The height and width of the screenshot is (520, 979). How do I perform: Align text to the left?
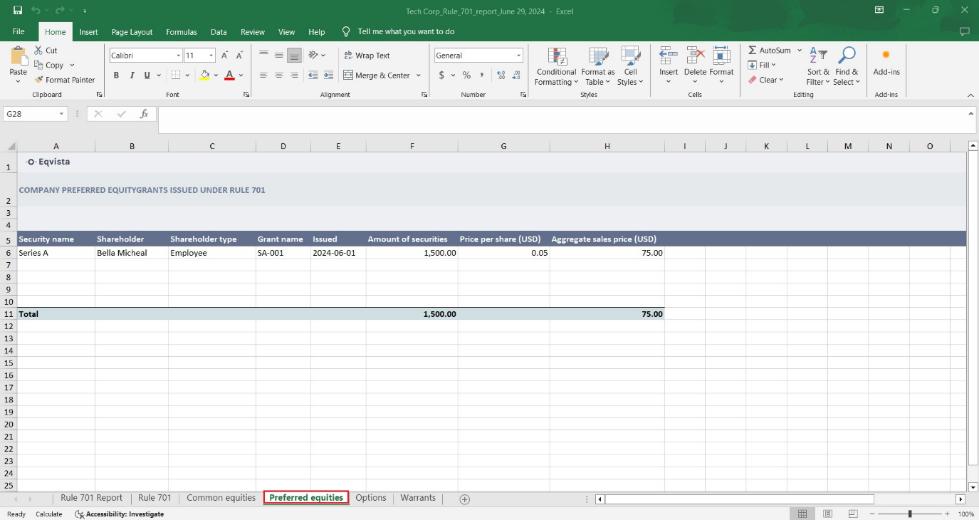(x=263, y=75)
